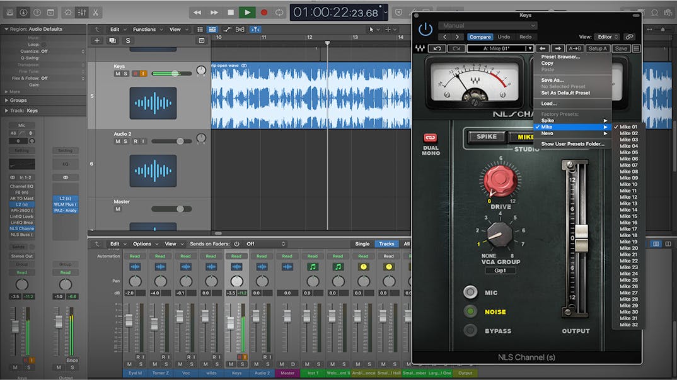Screen dimensions: 677x380
Task: Select Mike 05 from preset submenu
Action: 628,152
